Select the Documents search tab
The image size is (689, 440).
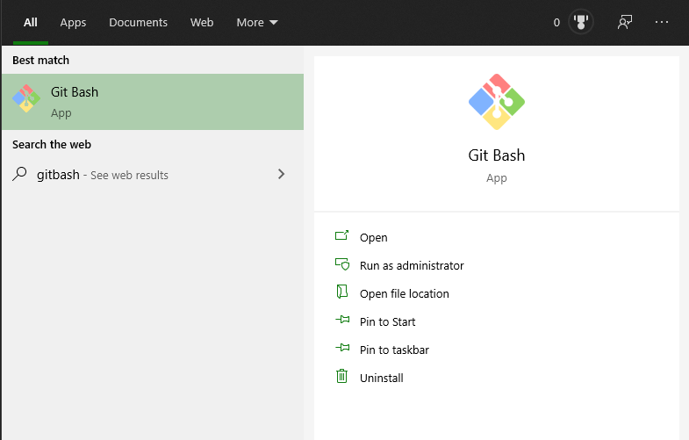pos(138,23)
